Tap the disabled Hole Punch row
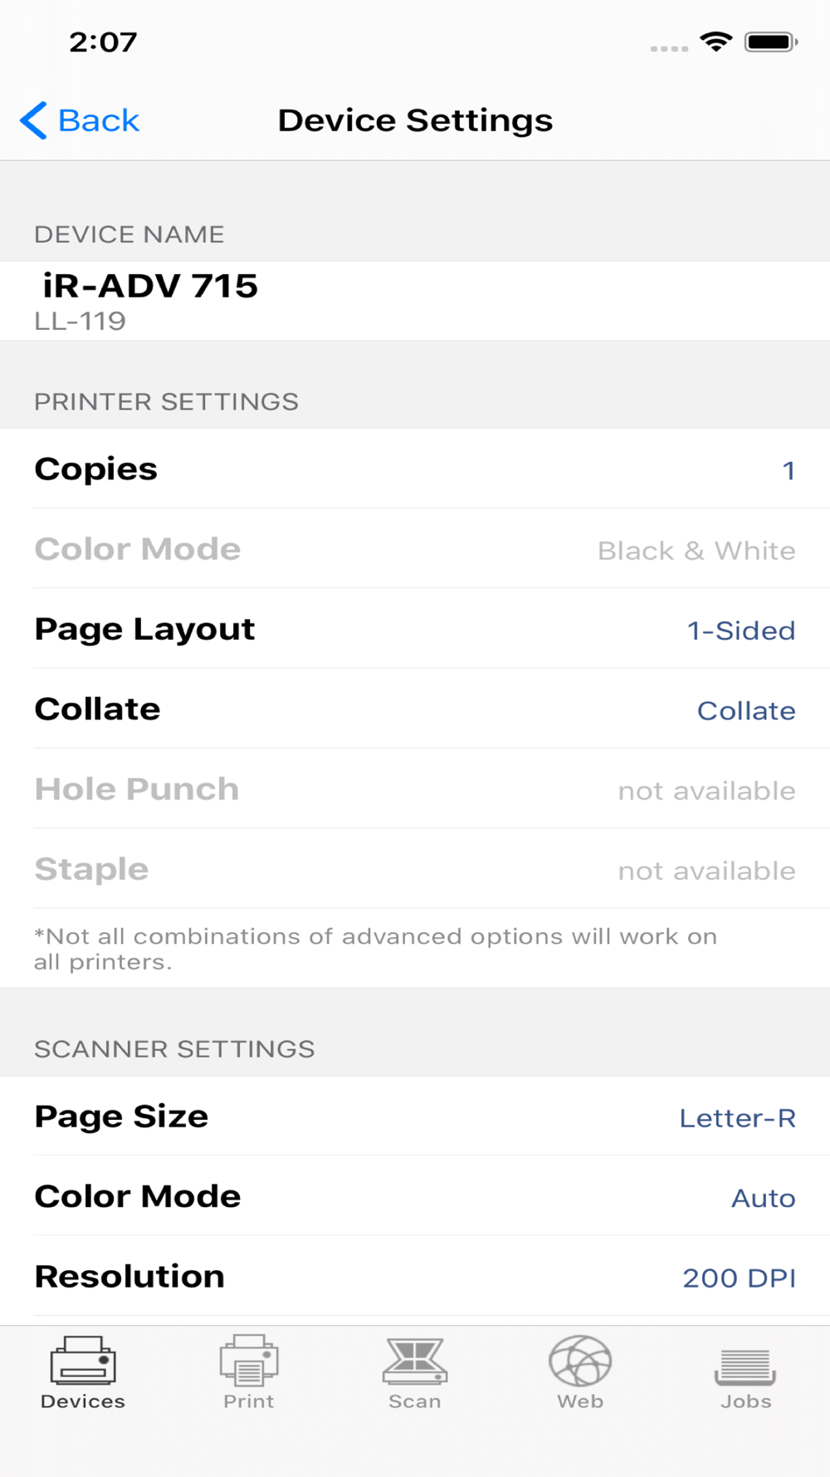The width and height of the screenshot is (830, 1477). [x=415, y=789]
